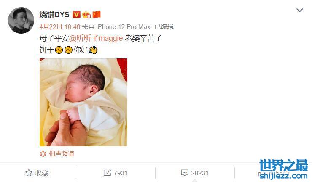Open the 4月22日 10:46 timestamp link

coord(60,26)
